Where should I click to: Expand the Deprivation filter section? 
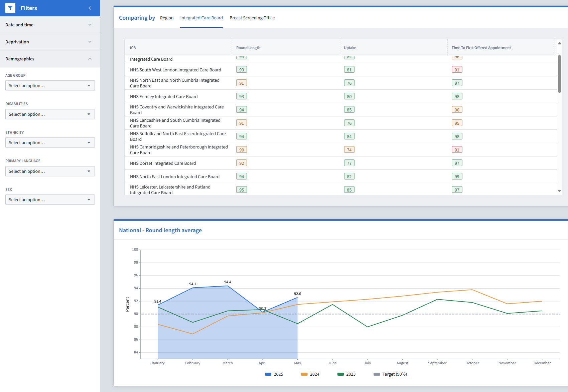pyautogui.click(x=50, y=42)
